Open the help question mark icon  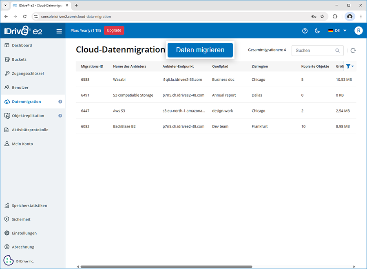305,31
